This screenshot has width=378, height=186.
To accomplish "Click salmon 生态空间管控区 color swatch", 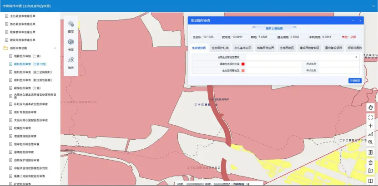I will click(x=243, y=70).
